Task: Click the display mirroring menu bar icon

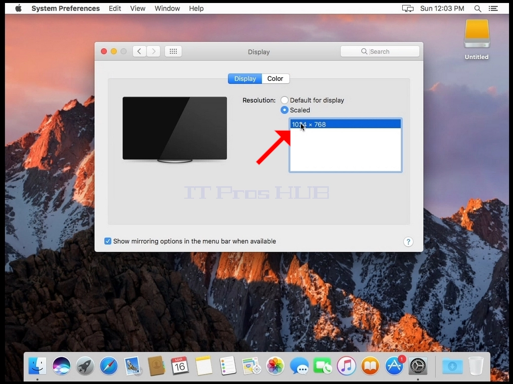Action: click(408, 8)
